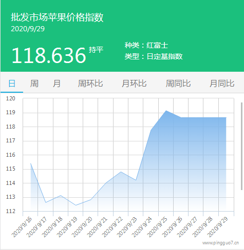
Task: Click the 种类：红富士 variety text
Action: coord(146,45)
